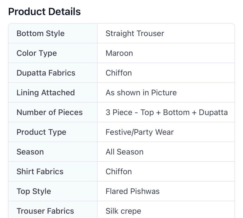Click Chiffon value beside Shirt Fabrics

119,172
